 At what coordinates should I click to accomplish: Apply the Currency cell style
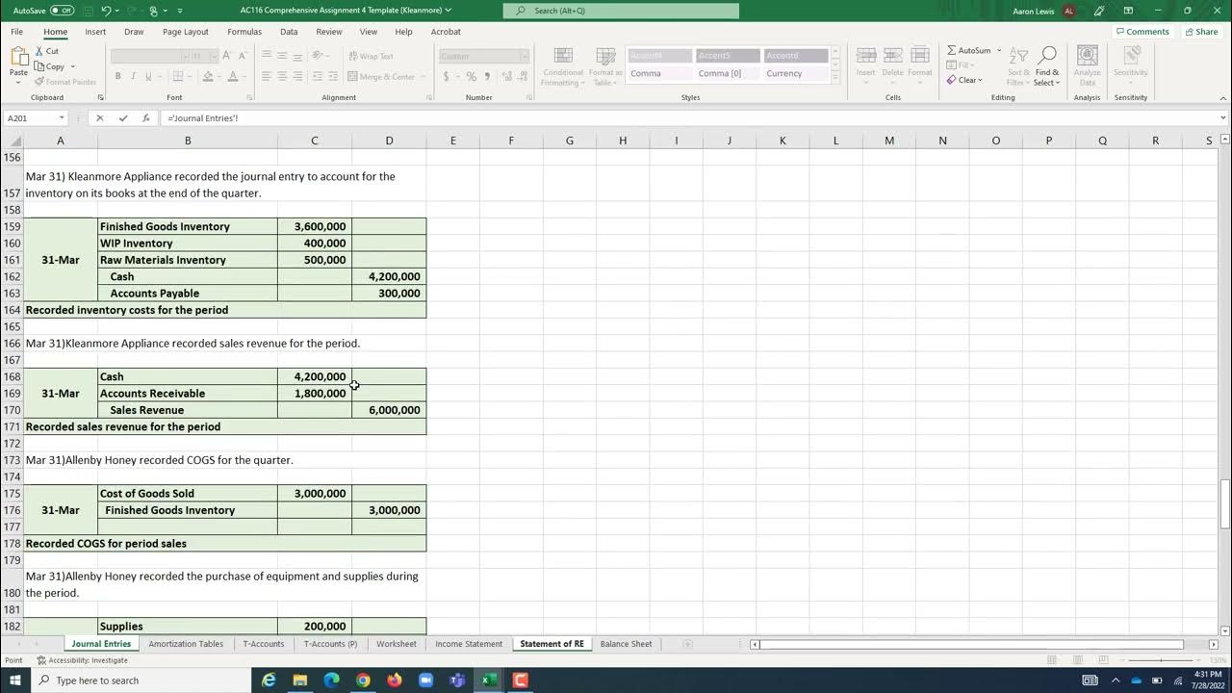[x=796, y=73]
